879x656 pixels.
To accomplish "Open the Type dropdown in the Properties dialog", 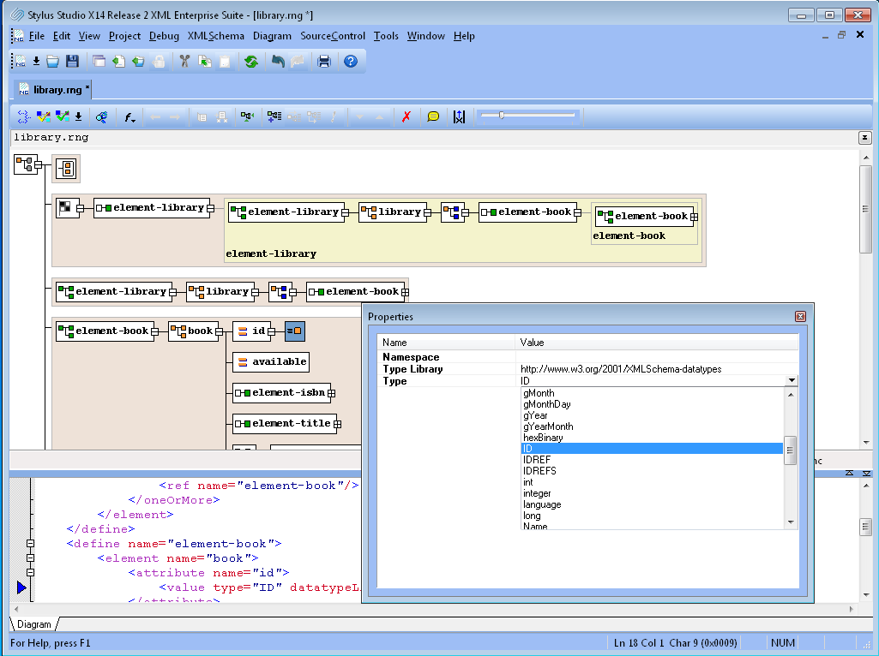I will (791, 380).
